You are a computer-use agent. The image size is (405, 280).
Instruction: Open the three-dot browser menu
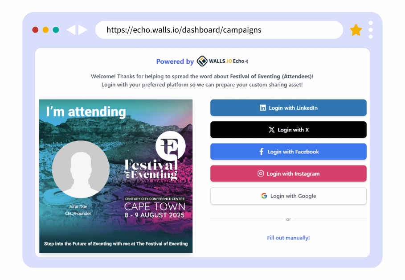tap(371, 30)
